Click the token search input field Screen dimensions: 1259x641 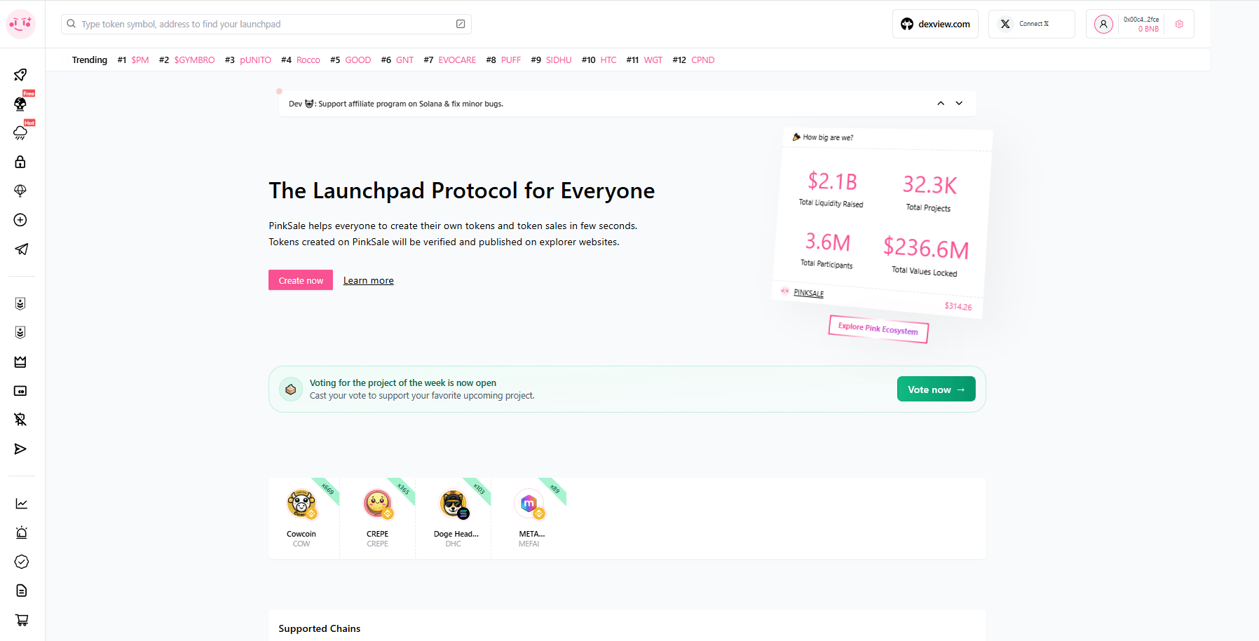pyautogui.click(x=266, y=23)
